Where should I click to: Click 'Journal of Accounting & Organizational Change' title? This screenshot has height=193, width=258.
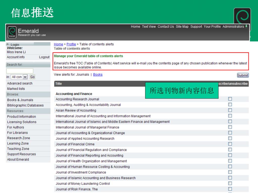90,133
